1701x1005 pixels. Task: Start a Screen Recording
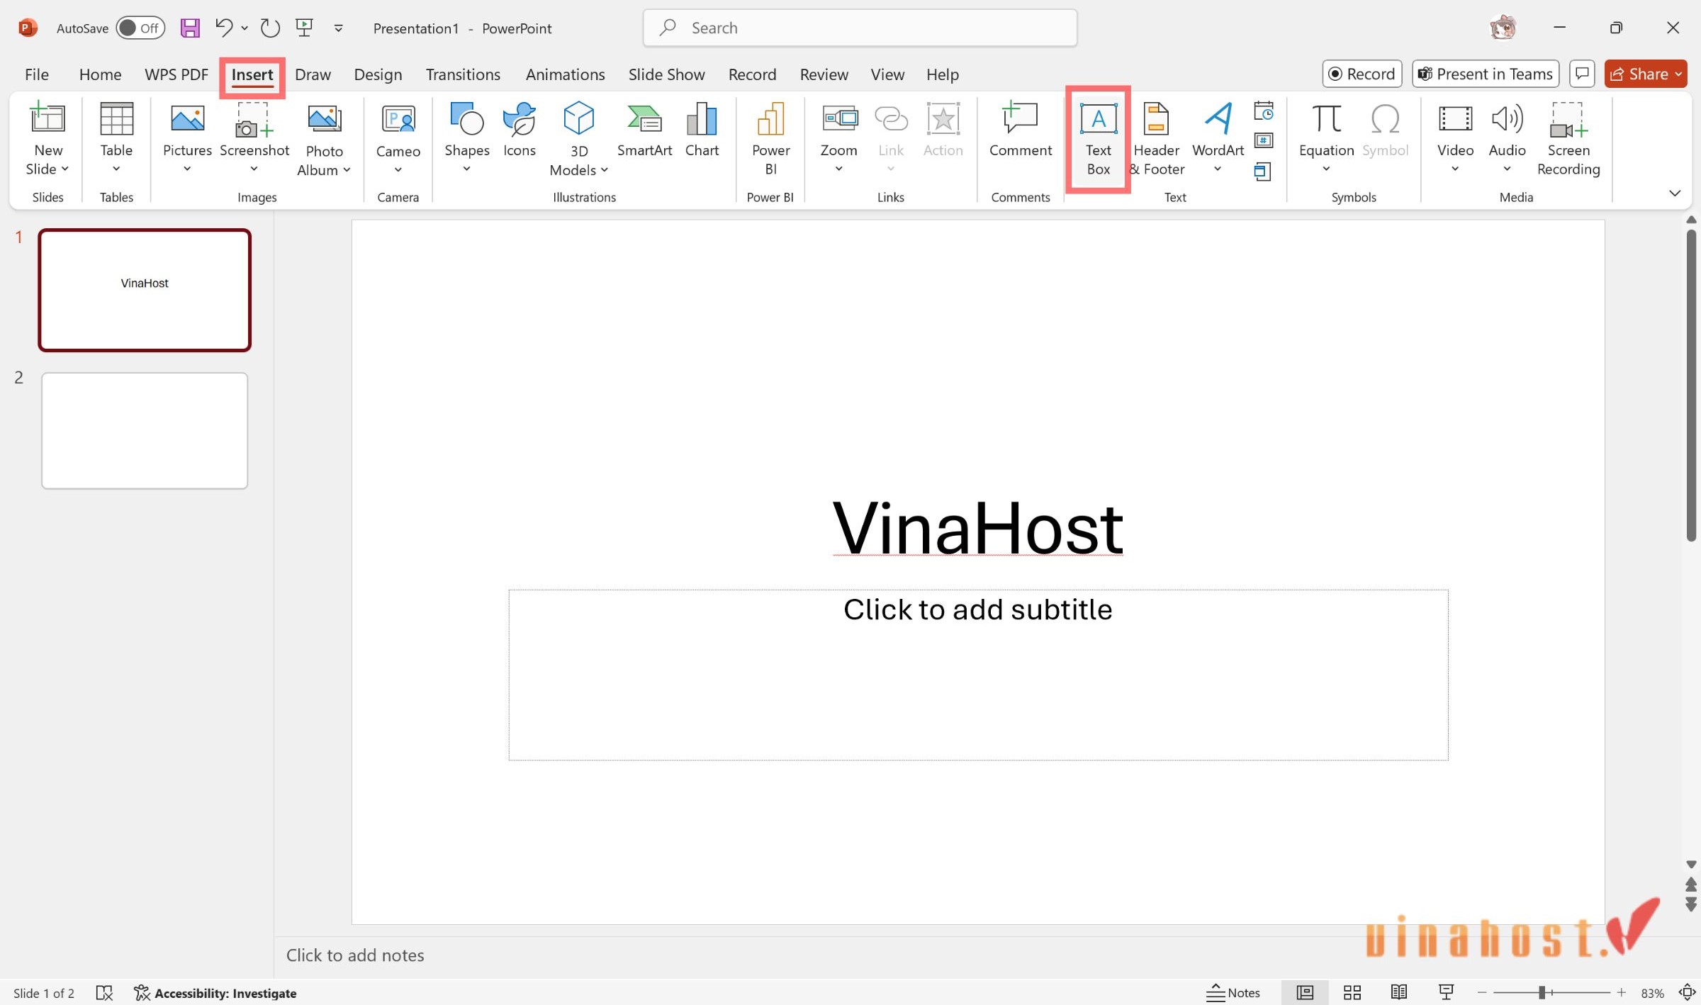pyautogui.click(x=1568, y=139)
